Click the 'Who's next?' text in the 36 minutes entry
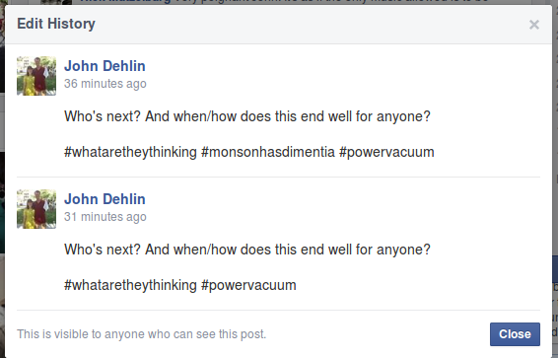The width and height of the screenshot is (558, 358). 103,116
